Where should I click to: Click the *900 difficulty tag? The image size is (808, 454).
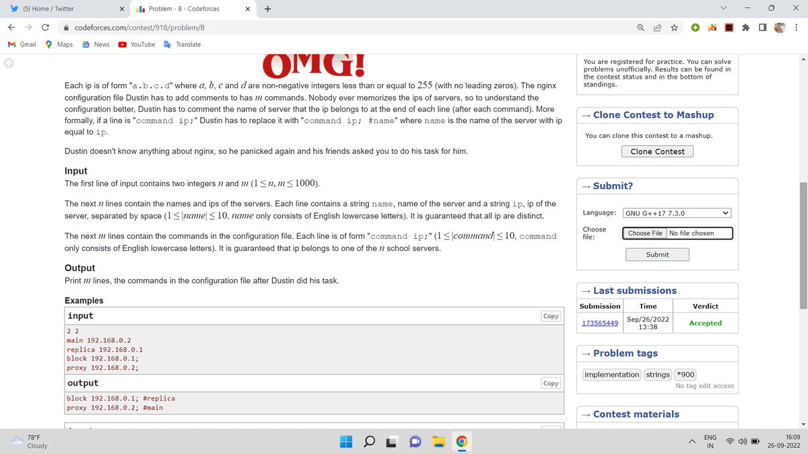685,375
